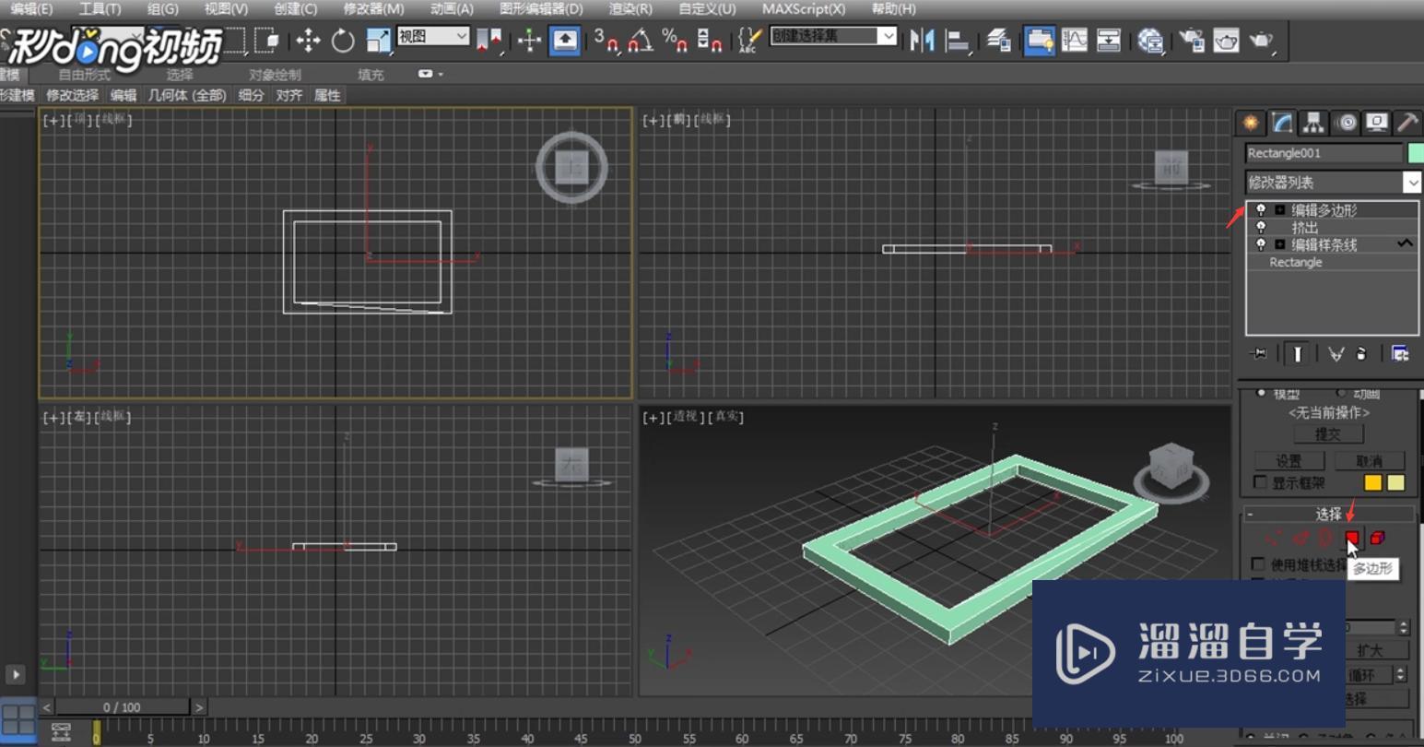The height and width of the screenshot is (747, 1424).
Task: Open the 修改器列表 dropdown
Action: click(x=1415, y=182)
